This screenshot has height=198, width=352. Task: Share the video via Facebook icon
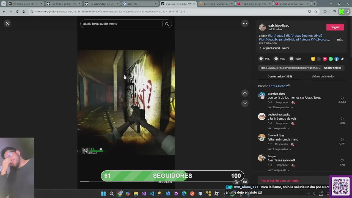click(337, 59)
